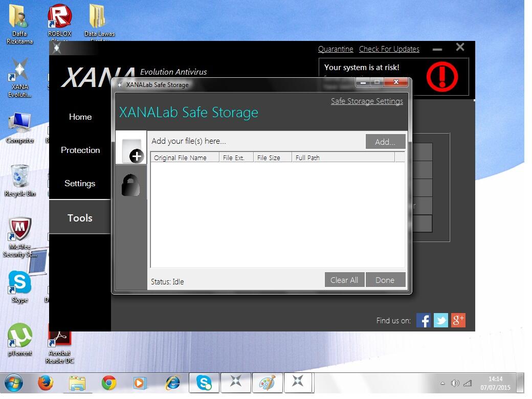Screen dimensions: 532x399
Task: Launch XANA Evolution desktop shortcut
Action: 19,78
